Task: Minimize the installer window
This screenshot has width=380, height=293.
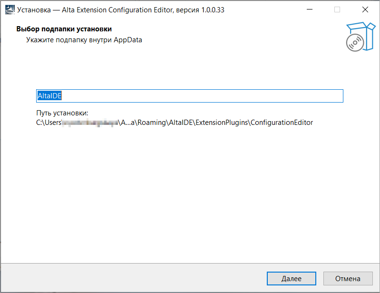Action: tap(310, 9)
